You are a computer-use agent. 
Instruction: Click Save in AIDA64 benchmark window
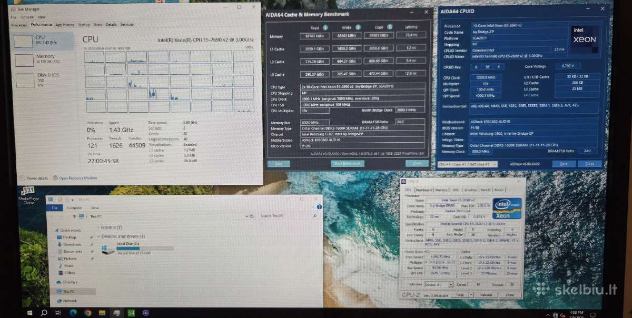[x=279, y=164]
